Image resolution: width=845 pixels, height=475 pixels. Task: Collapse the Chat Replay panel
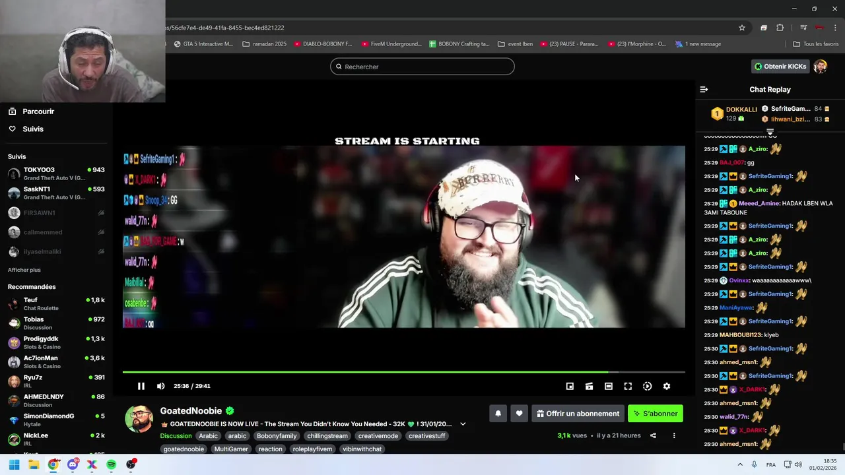coord(704,89)
